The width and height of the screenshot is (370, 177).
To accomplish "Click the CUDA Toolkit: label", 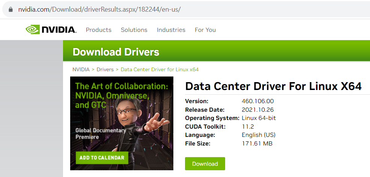I will [205, 127].
